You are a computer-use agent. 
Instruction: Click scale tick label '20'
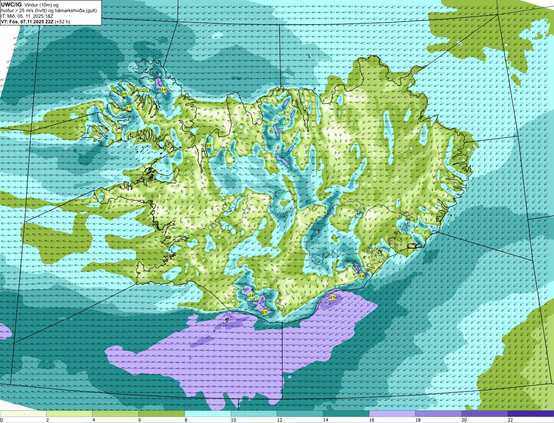464,420
